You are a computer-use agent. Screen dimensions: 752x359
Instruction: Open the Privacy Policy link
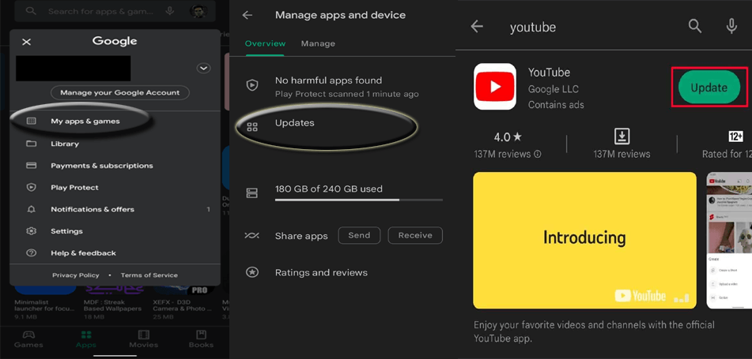tap(76, 275)
